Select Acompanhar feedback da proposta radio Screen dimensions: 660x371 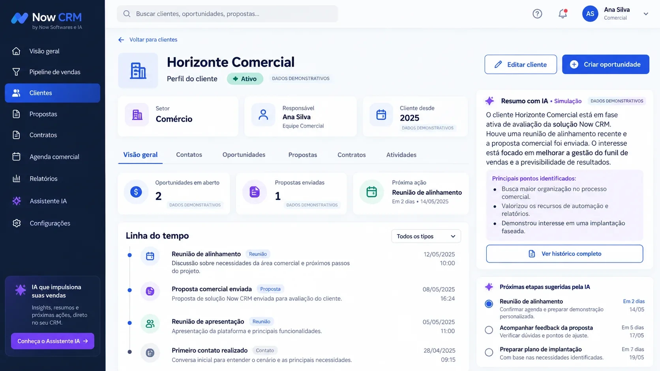(489, 330)
